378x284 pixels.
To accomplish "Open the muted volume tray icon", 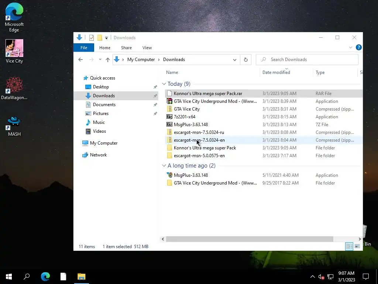I will tap(321, 277).
